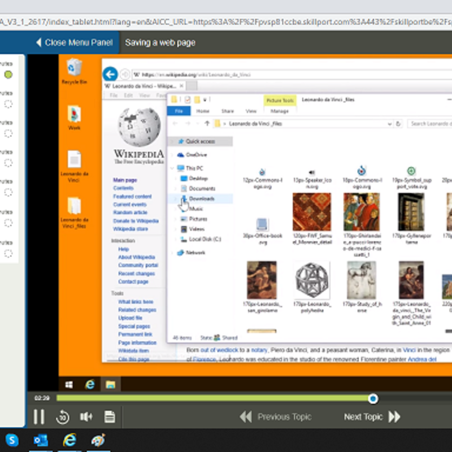The image size is (452, 452).
Task: Select Quick access in the navigation pane
Action: pyautogui.click(x=200, y=141)
